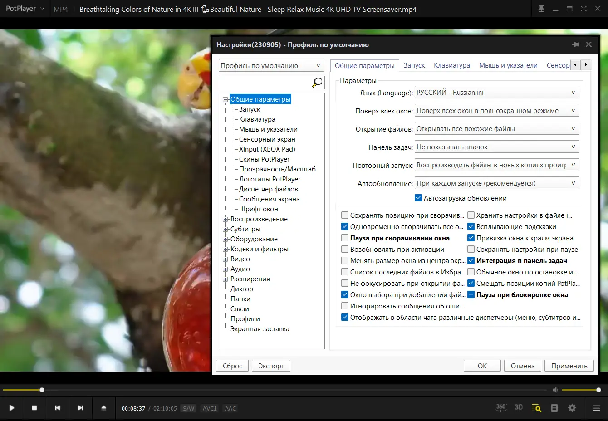Toggle 360° video mode icon
608x421 pixels.
pos(501,408)
